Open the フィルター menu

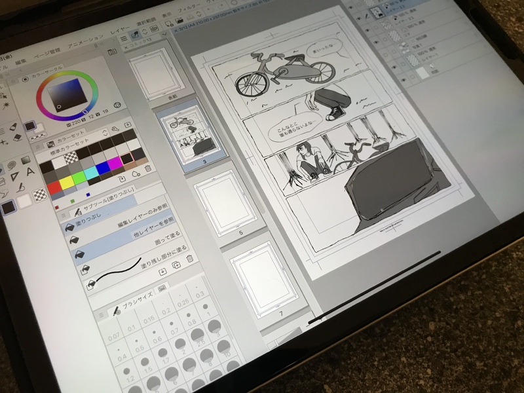tap(189, 9)
